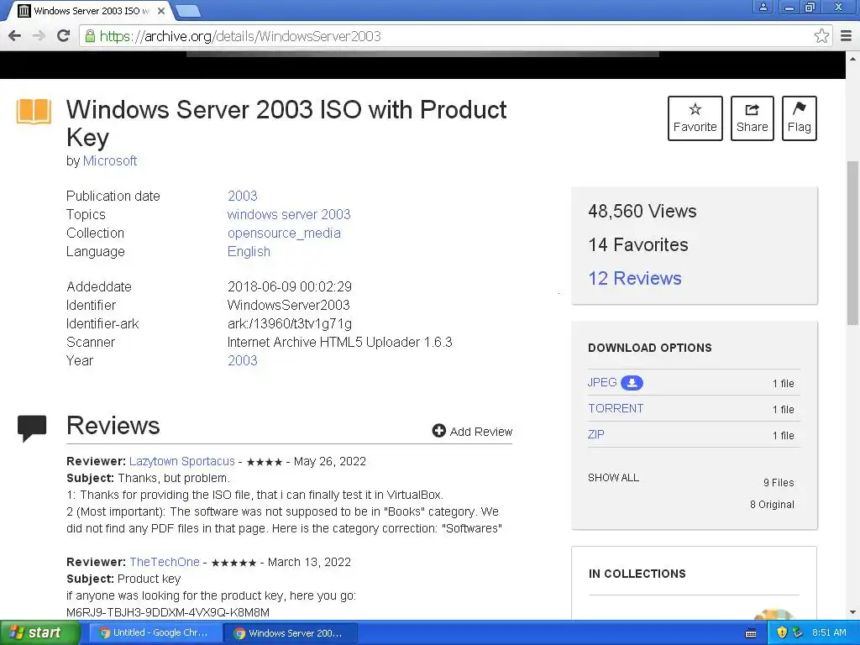Click the vertical scrollbar thumb
The width and height of the screenshot is (860, 645).
(x=853, y=243)
